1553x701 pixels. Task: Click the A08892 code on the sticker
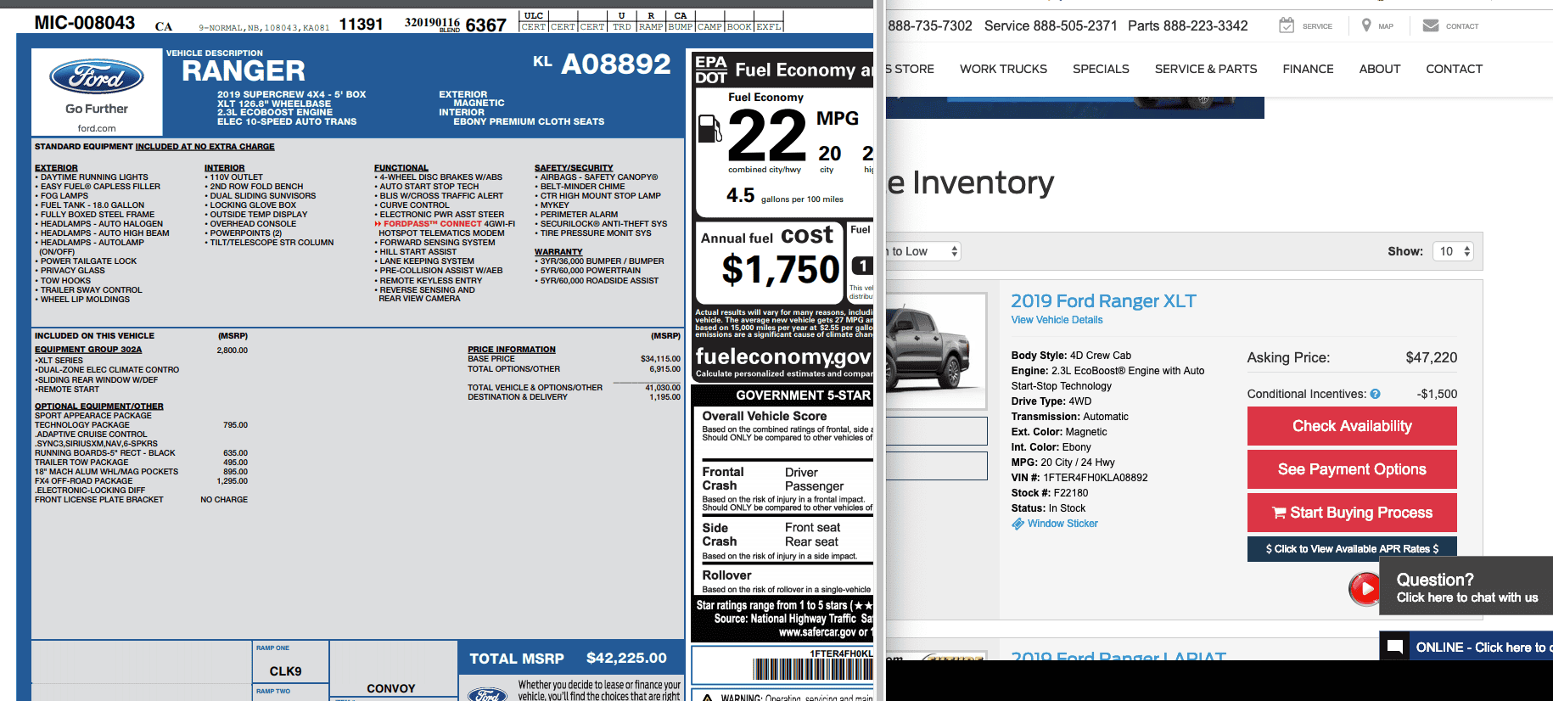tap(616, 64)
